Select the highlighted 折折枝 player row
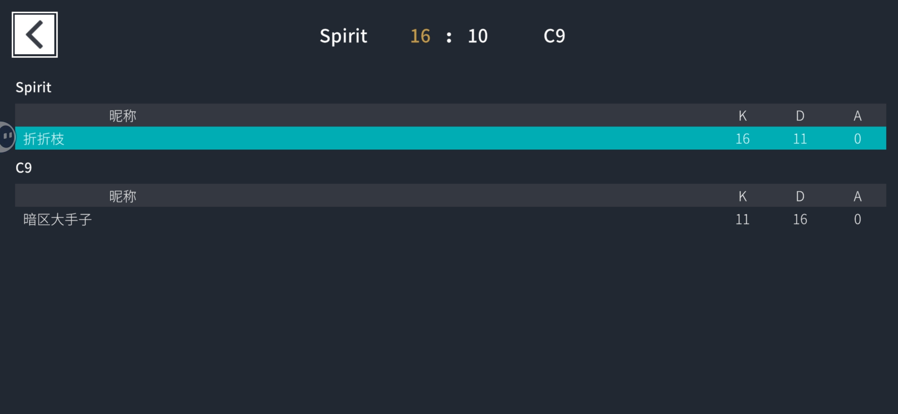 [451, 138]
